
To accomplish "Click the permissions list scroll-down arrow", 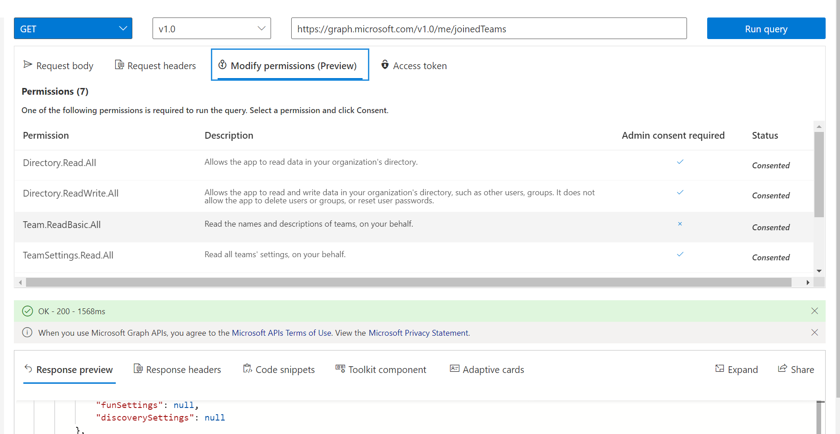I will 819,271.
